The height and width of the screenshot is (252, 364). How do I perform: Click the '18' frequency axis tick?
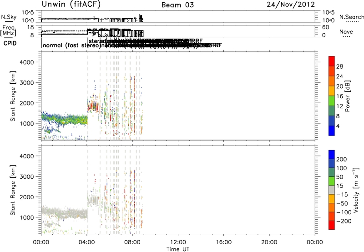point(30,27)
